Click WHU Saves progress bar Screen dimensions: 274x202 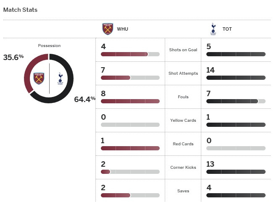pyautogui.click(x=130, y=195)
